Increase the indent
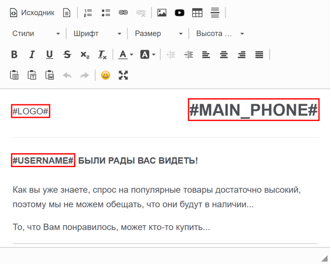 click(x=188, y=55)
